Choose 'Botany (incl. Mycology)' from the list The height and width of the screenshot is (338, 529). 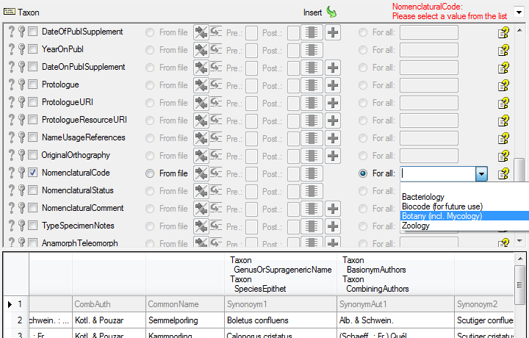coord(442,216)
